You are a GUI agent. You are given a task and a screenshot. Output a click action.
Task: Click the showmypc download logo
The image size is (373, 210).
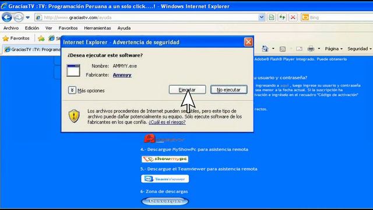pyautogui.click(x=165, y=159)
